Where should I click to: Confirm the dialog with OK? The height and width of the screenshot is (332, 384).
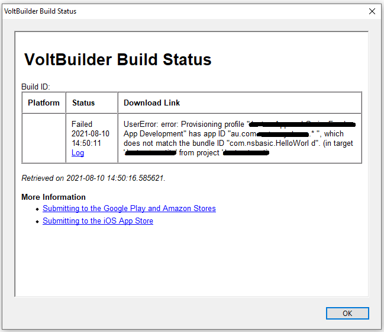click(x=347, y=314)
